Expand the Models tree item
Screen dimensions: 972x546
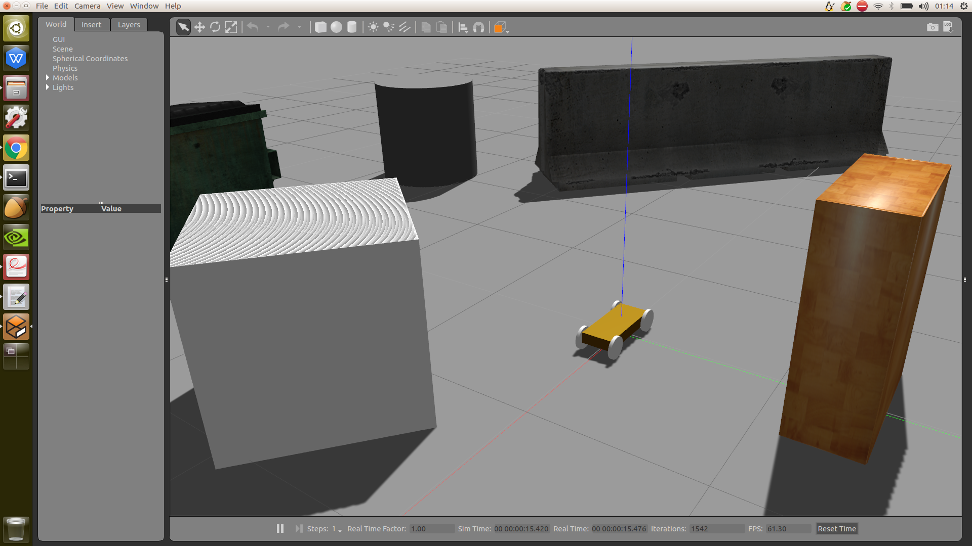[48, 78]
